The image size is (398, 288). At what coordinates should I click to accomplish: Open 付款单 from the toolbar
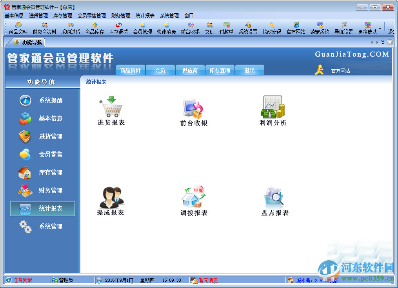226,28
